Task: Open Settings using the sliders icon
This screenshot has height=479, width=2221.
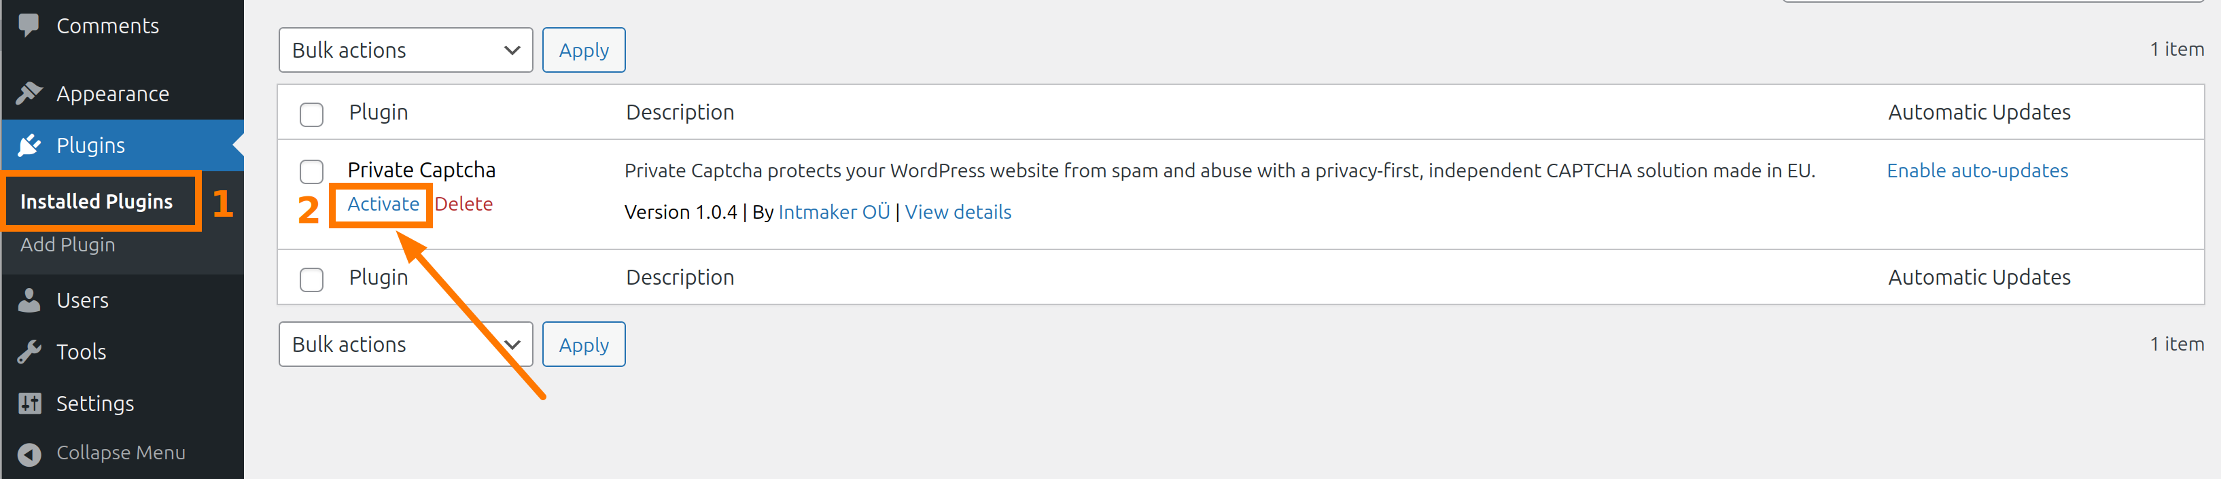Action: (x=29, y=403)
